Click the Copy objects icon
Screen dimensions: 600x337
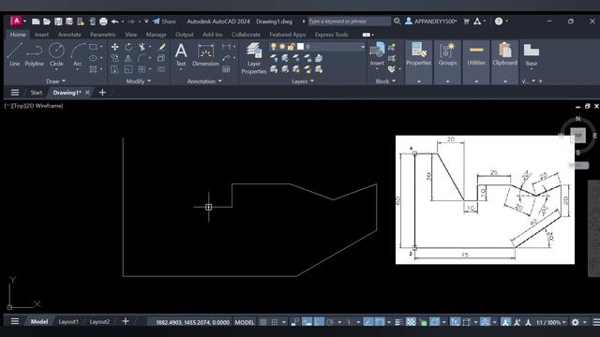(114, 58)
